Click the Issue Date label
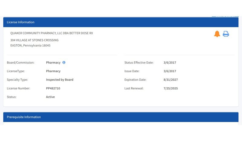Screen dimensions: 242x161 coord(132,71)
